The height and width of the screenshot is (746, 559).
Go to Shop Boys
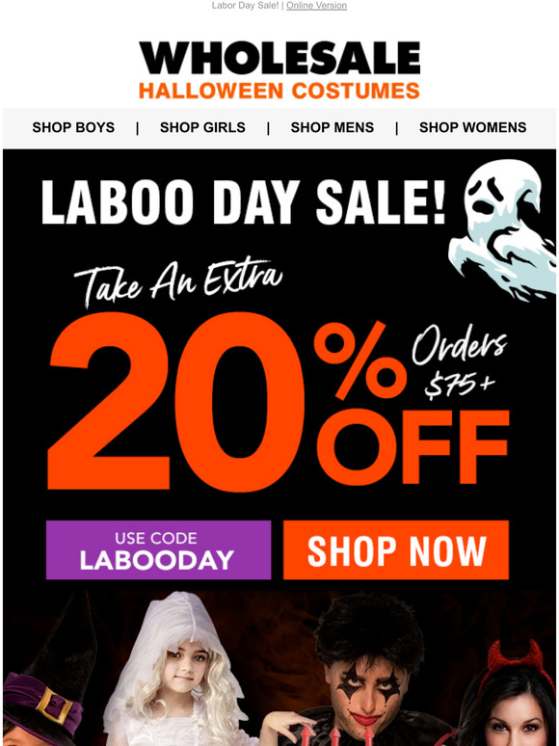[73, 127]
